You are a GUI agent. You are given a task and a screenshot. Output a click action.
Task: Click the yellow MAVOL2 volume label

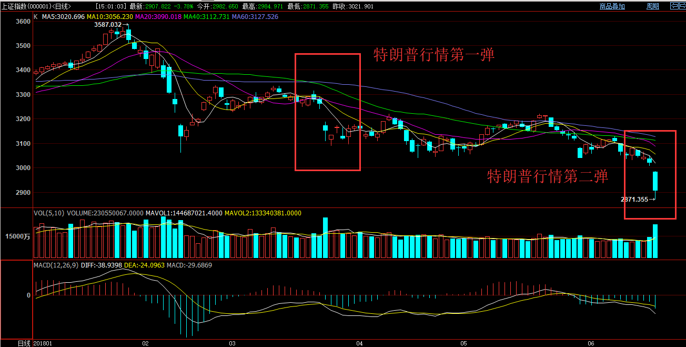click(262, 213)
